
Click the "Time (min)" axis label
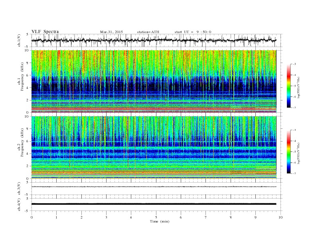point(160,221)
